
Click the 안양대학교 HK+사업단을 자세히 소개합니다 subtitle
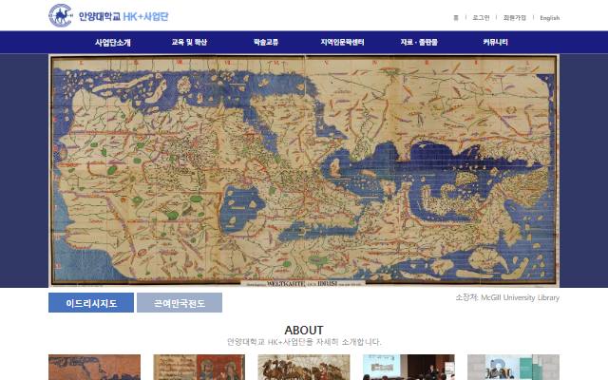[x=304, y=342]
